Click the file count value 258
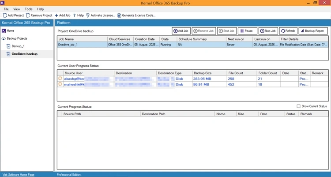Image resolution: width=331 pixels, height=177 pixels. pos(231,79)
